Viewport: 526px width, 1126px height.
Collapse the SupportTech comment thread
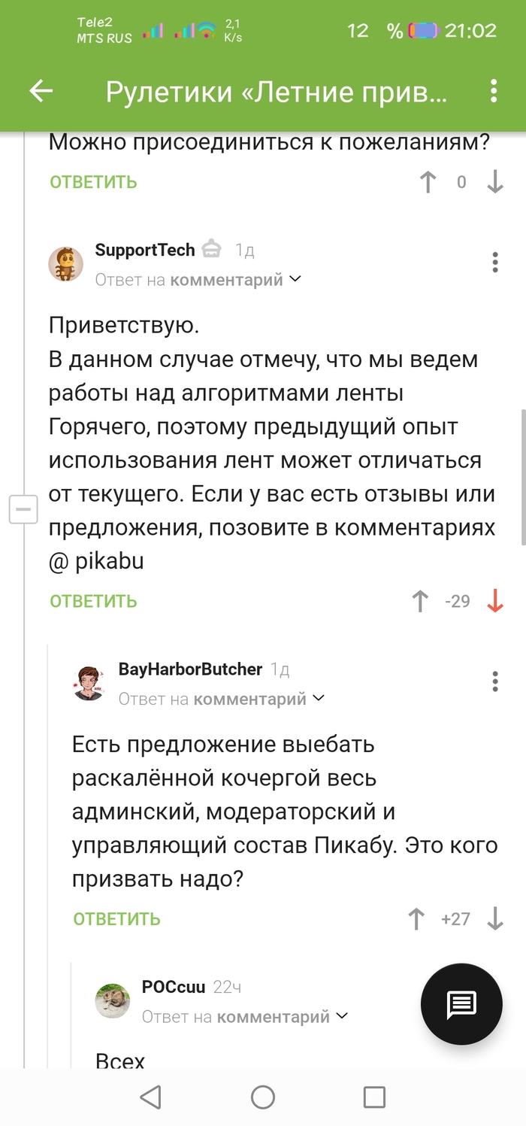tap(23, 511)
